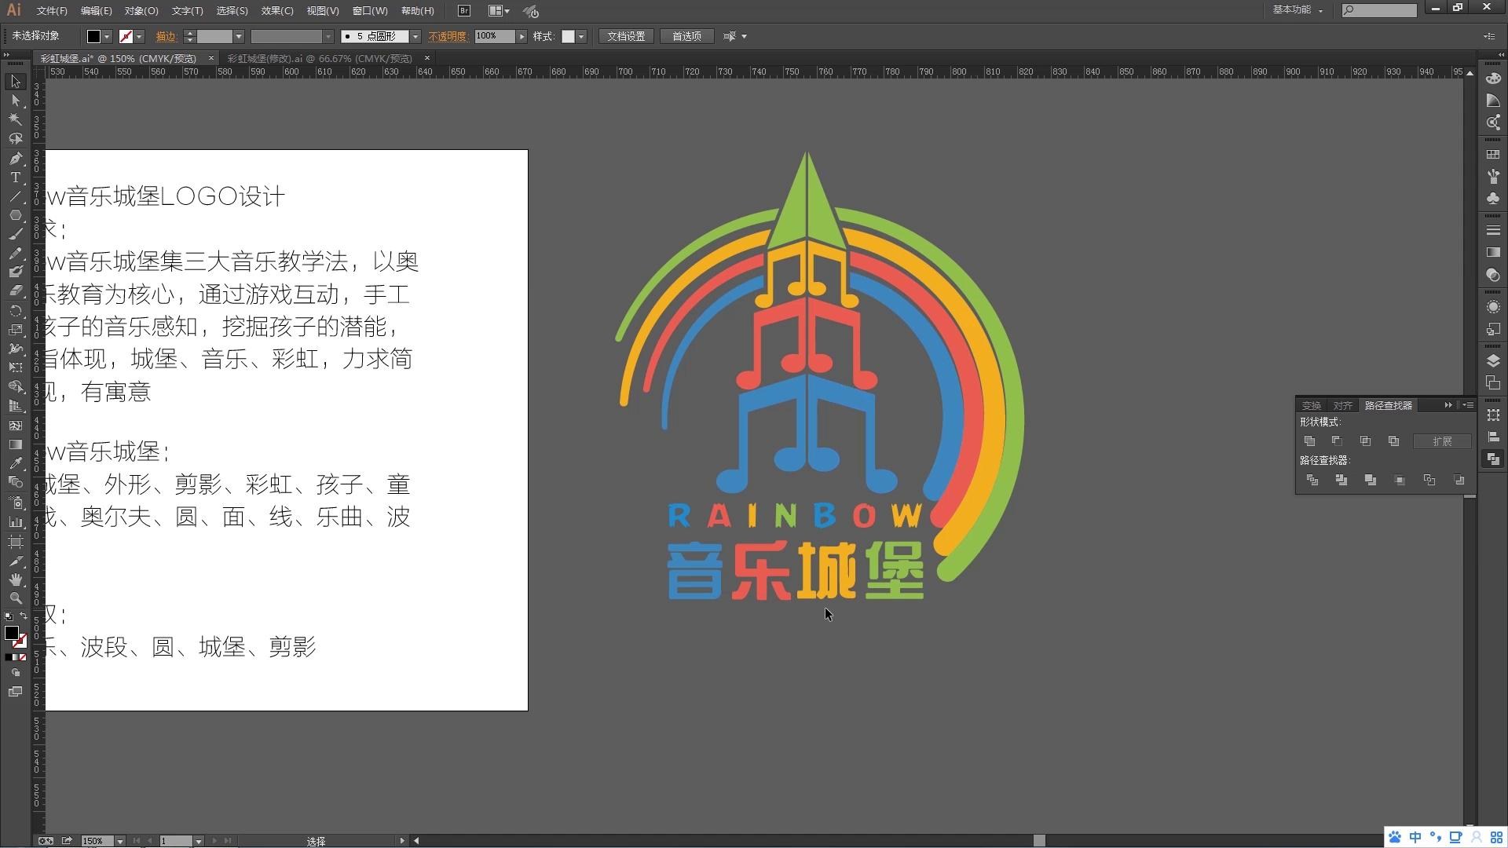Select the Eyedropper tool

15,463
